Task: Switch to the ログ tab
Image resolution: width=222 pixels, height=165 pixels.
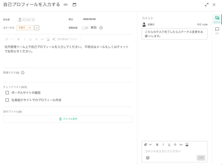Action: click(217, 31)
